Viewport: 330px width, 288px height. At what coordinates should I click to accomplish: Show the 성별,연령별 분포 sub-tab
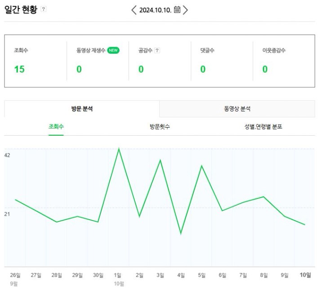(263, 127)
